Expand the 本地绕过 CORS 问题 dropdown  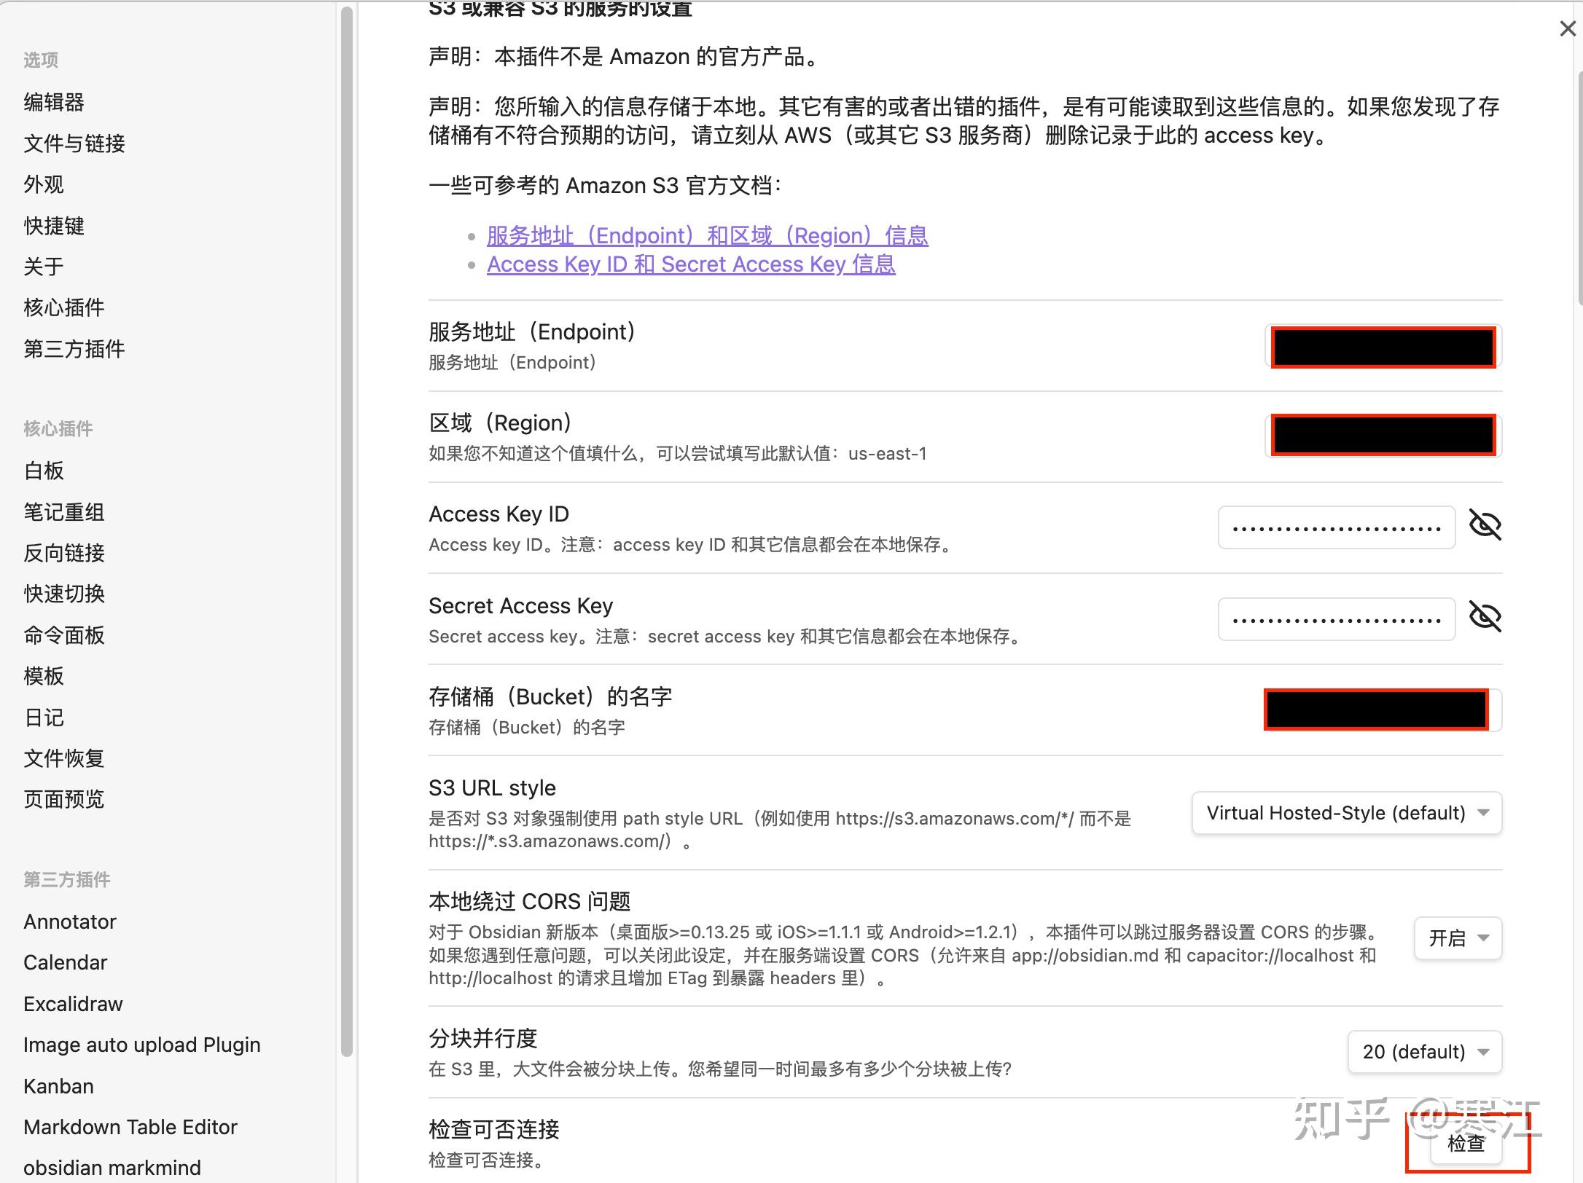[1458, 938]
